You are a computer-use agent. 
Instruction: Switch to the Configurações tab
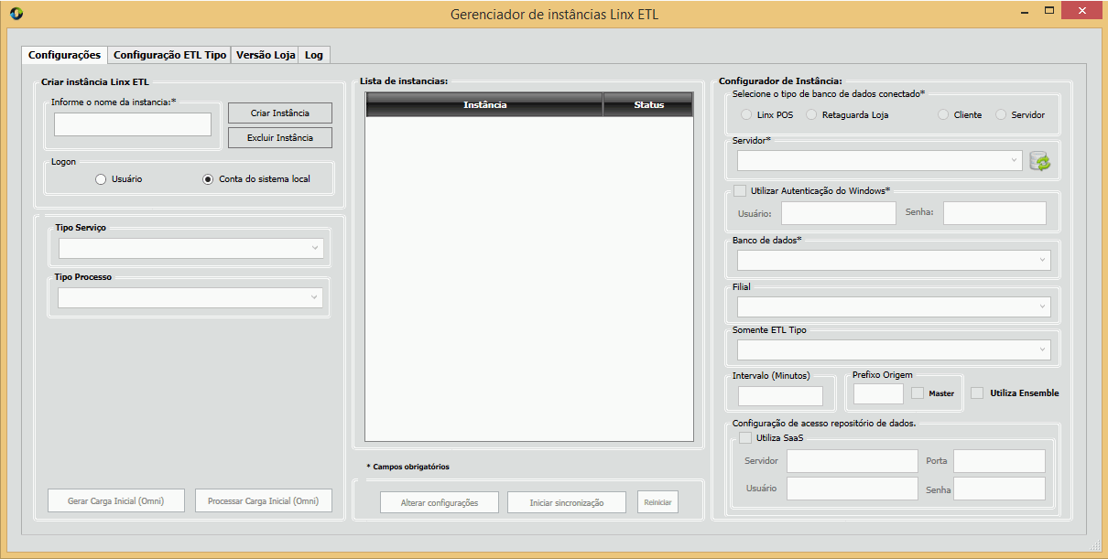point(65,55)
